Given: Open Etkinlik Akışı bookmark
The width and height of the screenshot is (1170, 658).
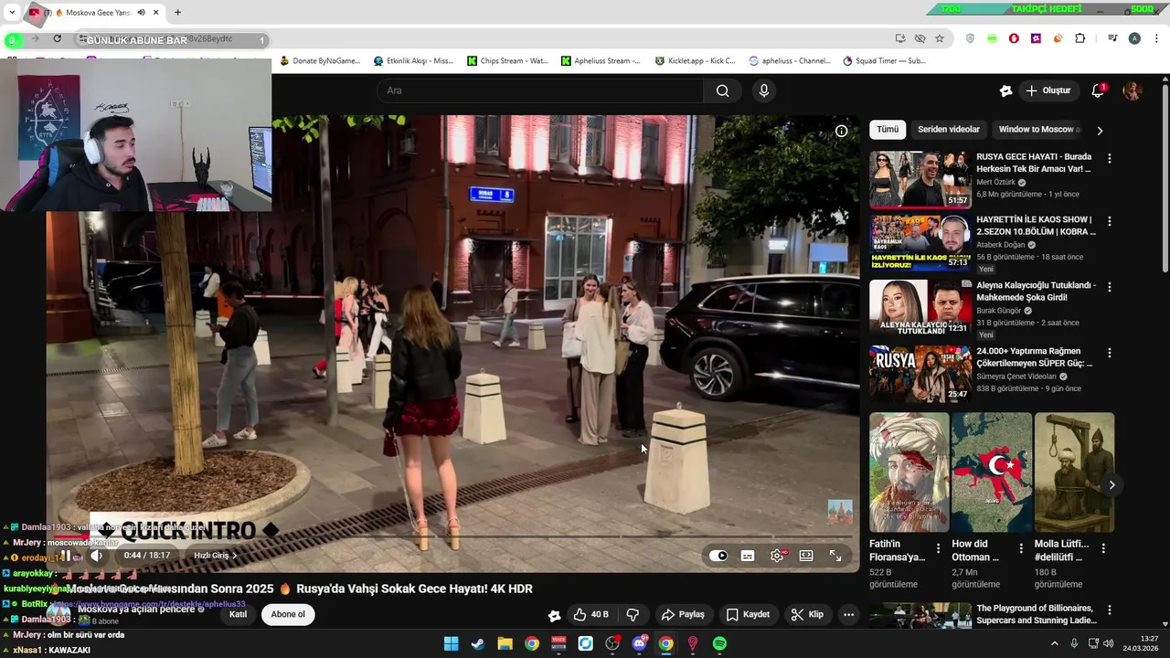Looking at the screenshot, I should click(x=413, y=61).
